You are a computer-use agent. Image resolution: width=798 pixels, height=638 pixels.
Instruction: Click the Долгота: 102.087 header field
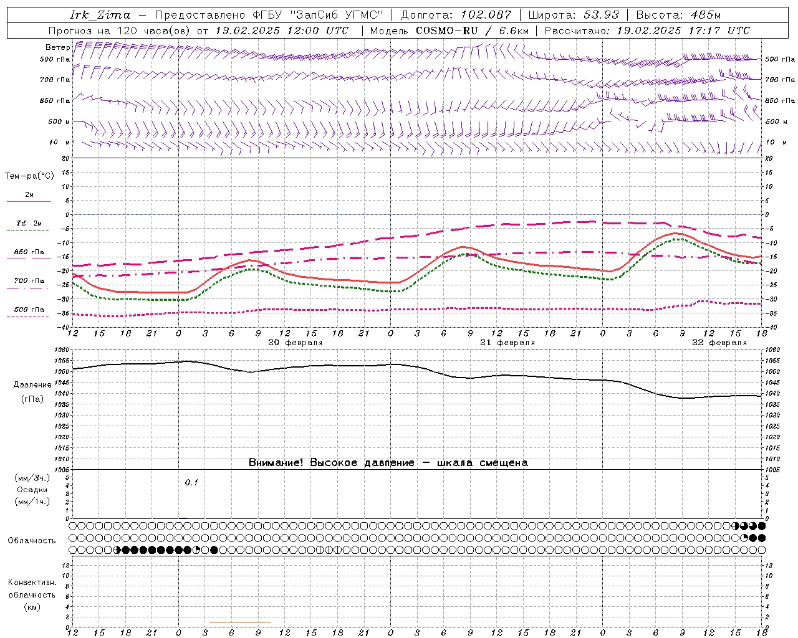456,15
